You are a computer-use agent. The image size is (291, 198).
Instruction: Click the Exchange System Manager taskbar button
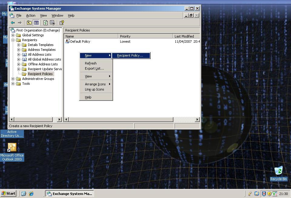coord(70,194)
